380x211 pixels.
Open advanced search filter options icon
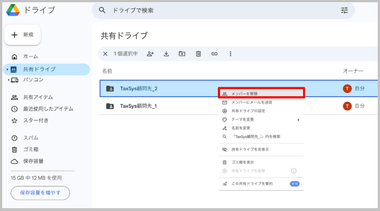click(x=345, y=10)
